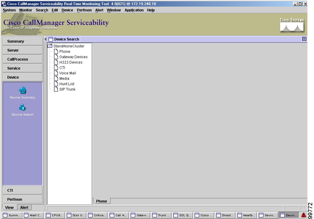This screenshot has width=314, height=219.
Task: Click the Summary sidebar button
Action: point(23,41)
